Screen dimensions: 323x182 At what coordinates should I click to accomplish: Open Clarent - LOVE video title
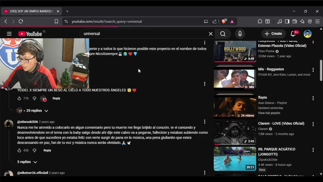pyautogui.click(x=281, y=123)
